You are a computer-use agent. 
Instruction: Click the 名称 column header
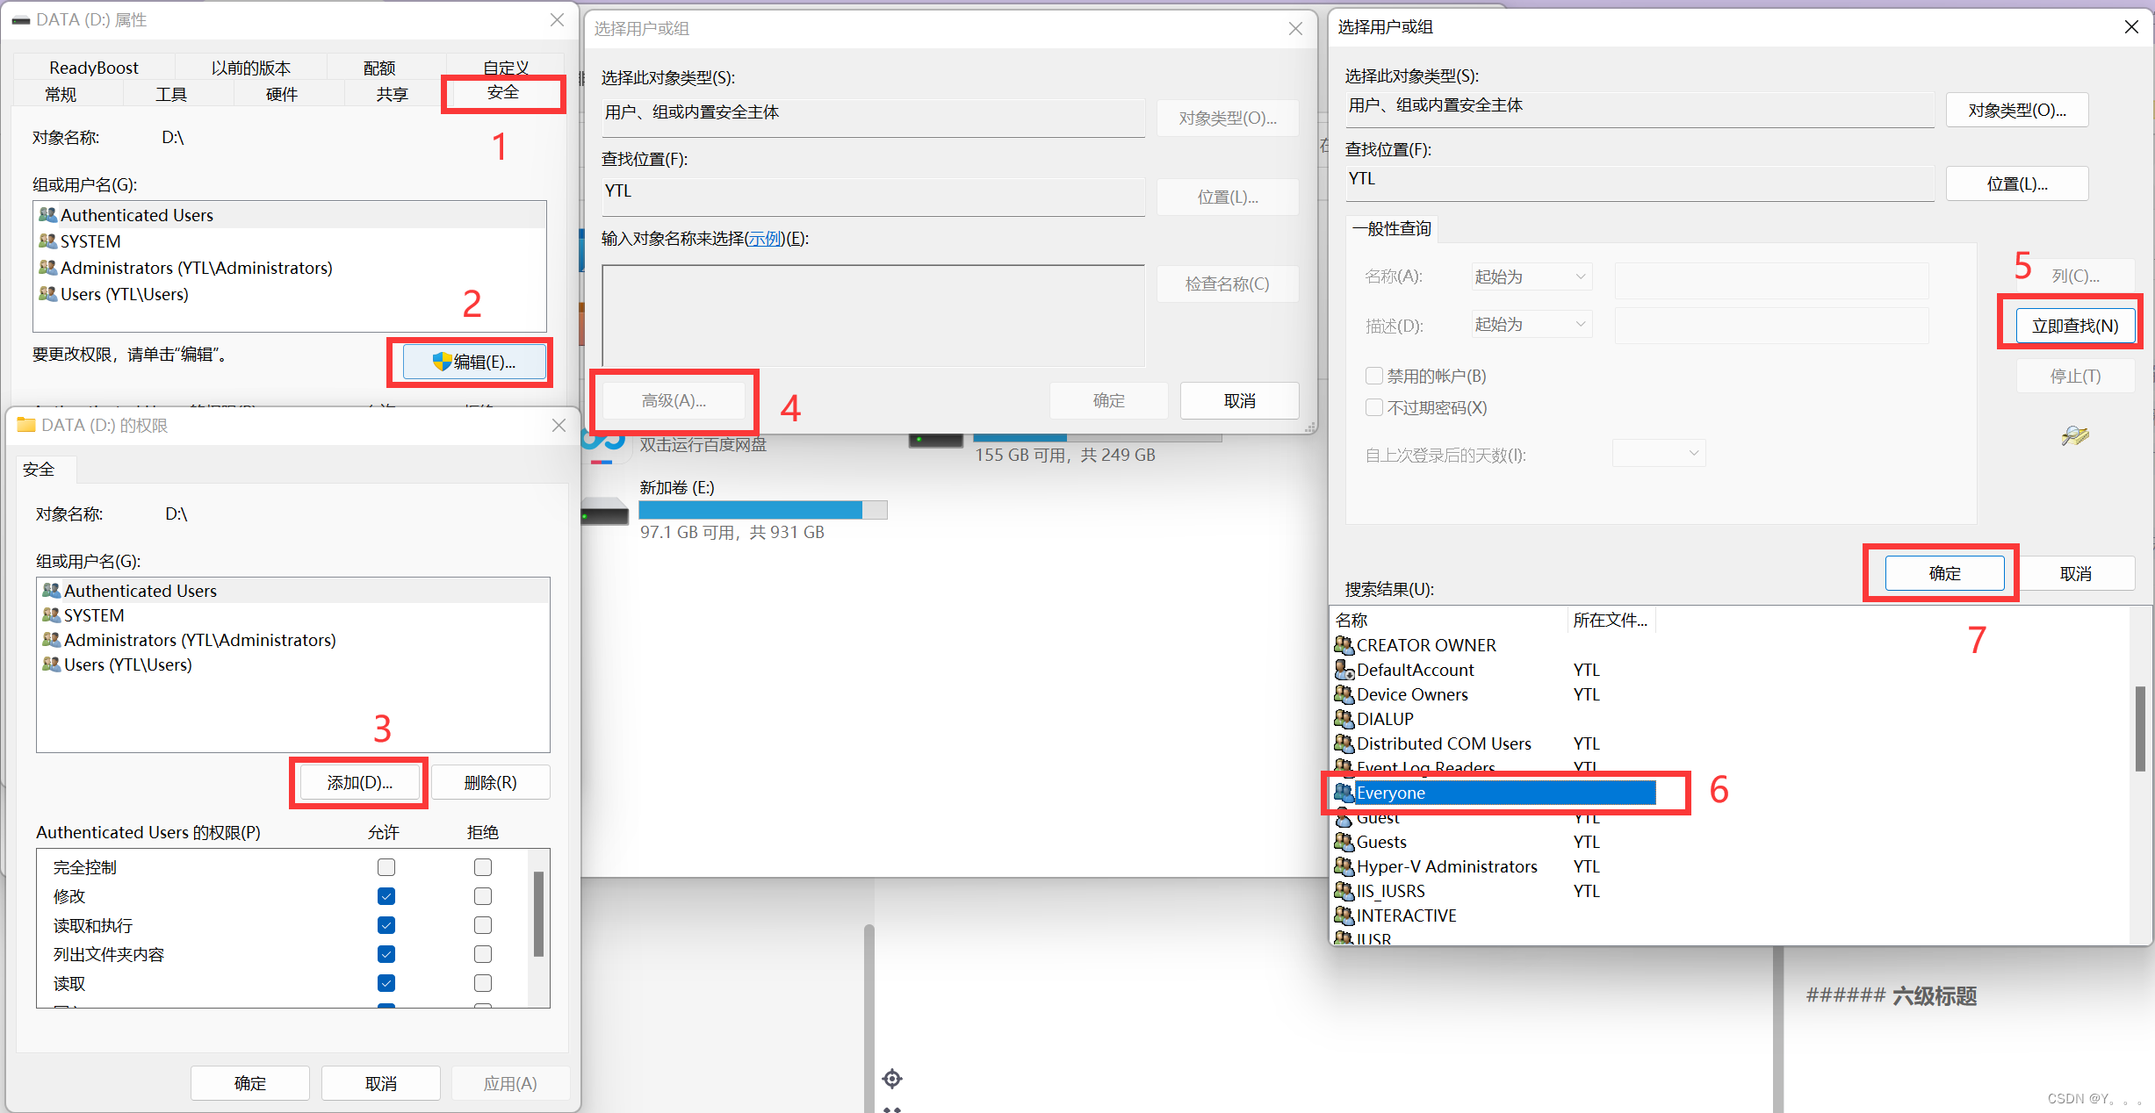coord(1449,620)
